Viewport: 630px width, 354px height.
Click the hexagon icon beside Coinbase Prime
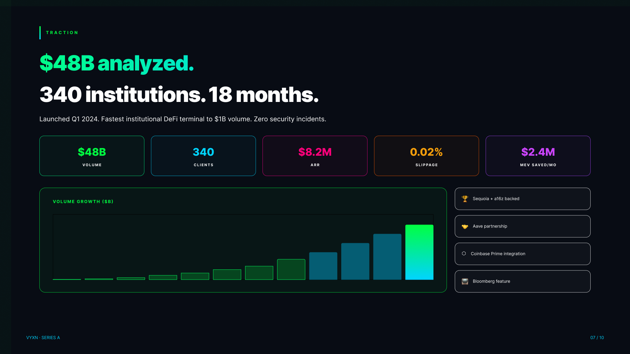pos(464,253)
